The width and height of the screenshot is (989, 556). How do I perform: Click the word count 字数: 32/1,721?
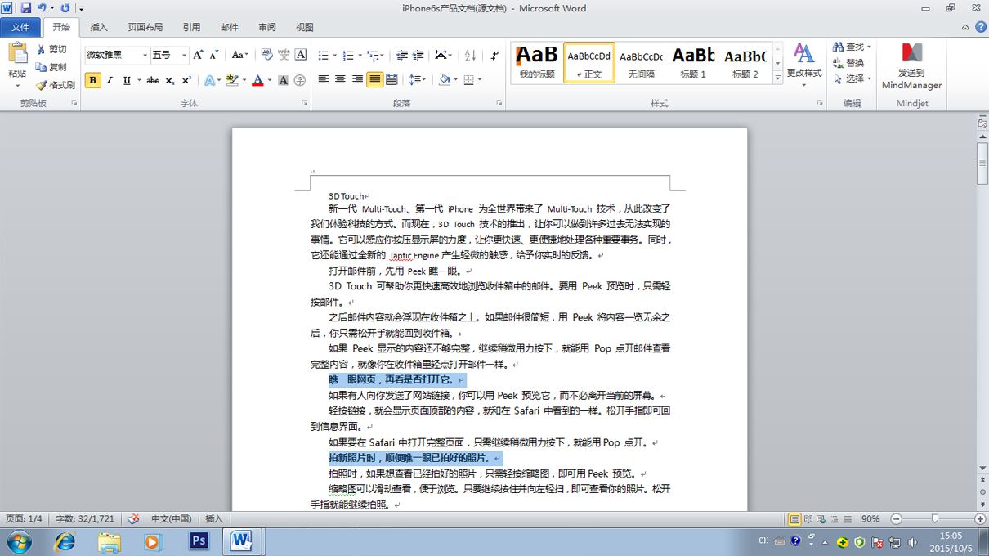(x=86, y=519)
